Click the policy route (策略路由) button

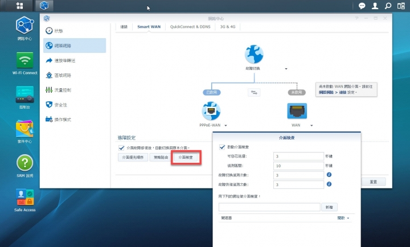coord(161,157)
